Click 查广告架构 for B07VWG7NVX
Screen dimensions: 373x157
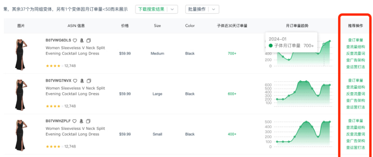coord(355,100)
